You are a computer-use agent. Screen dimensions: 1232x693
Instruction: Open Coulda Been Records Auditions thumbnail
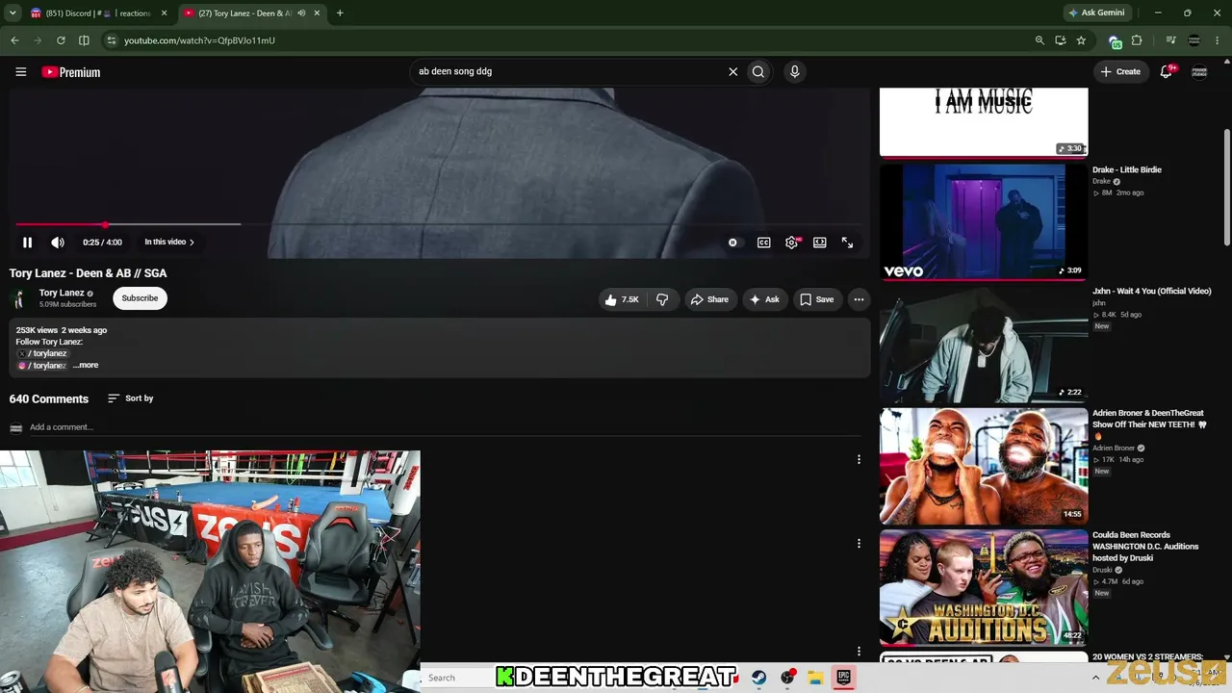(x=984, y=587)
